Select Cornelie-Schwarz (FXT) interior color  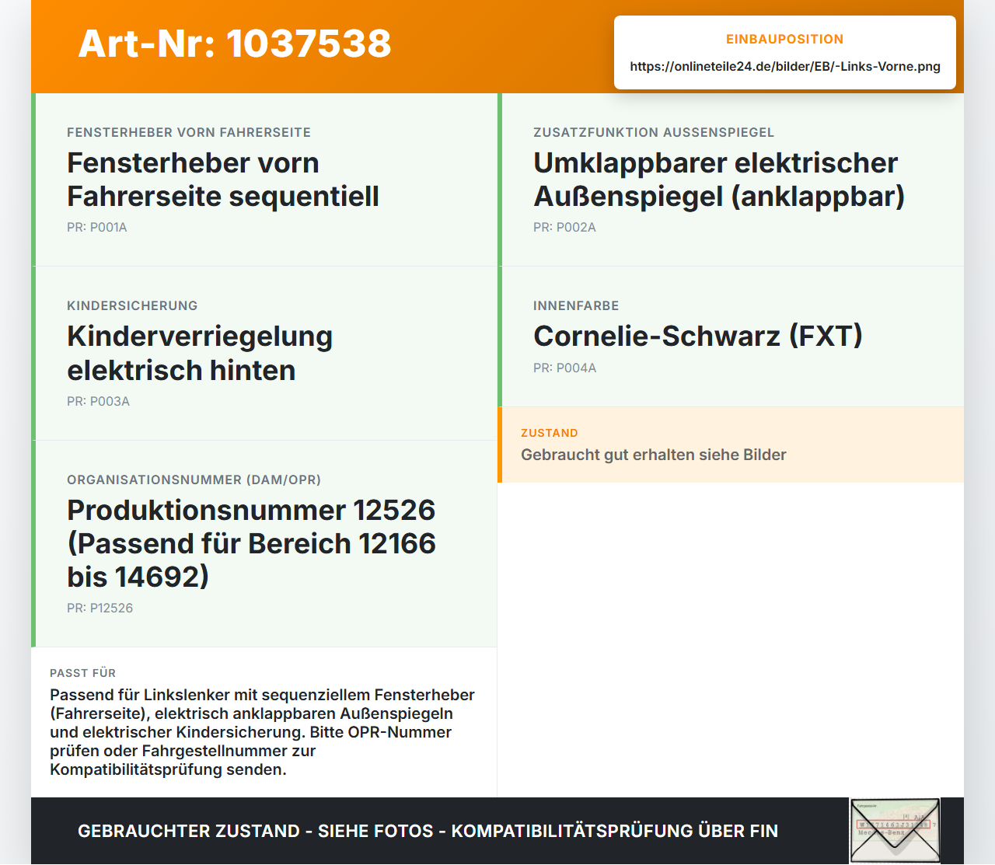pos(698,337)
